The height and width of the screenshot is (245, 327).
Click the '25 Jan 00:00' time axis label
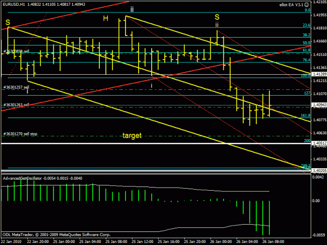pyautogui.click(x=64, y=242)
